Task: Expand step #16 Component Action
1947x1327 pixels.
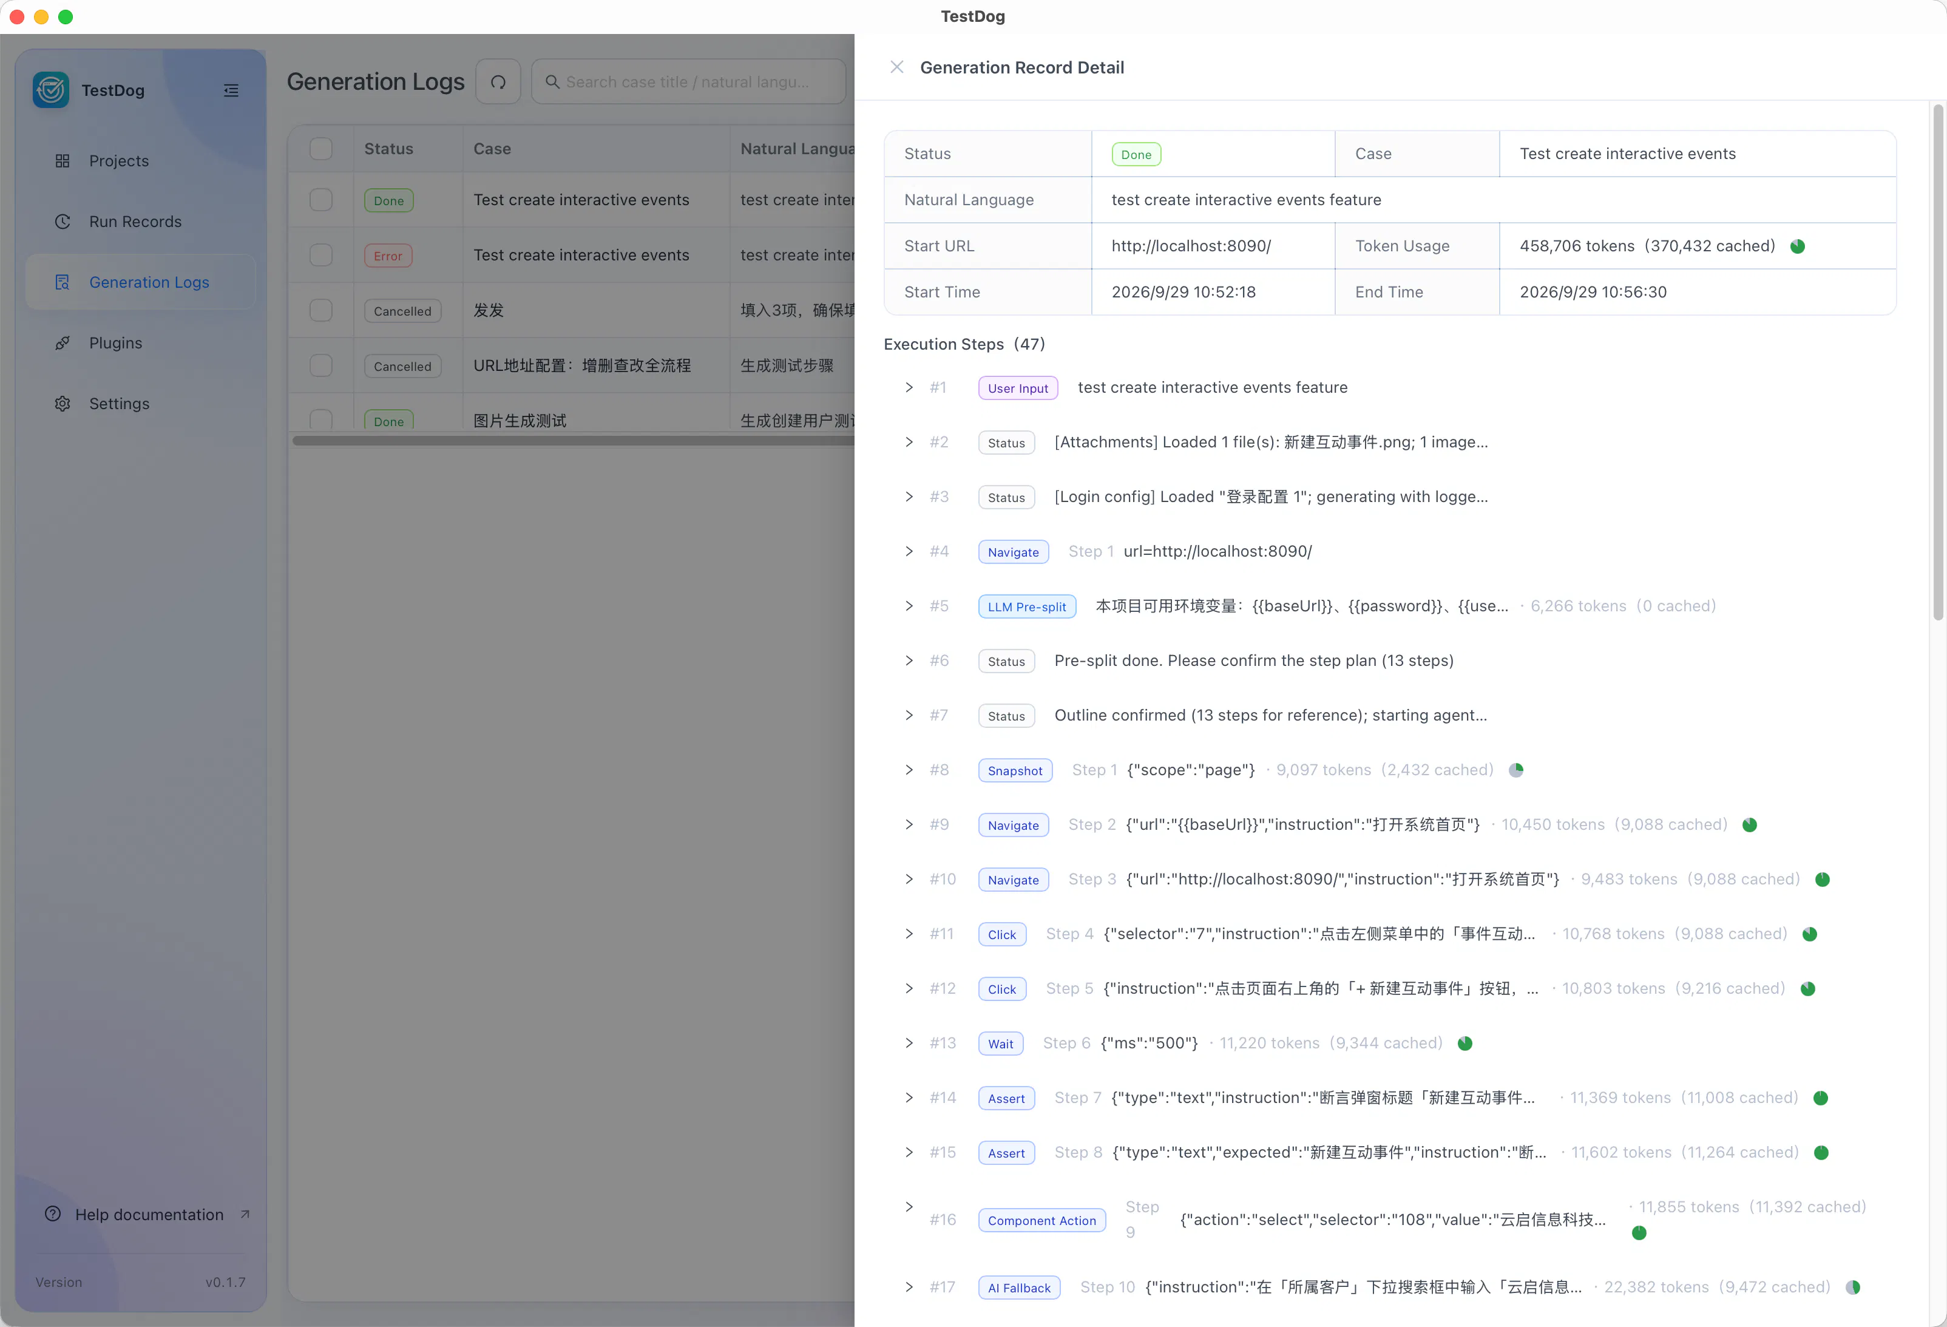Action: coord(909,1206)
